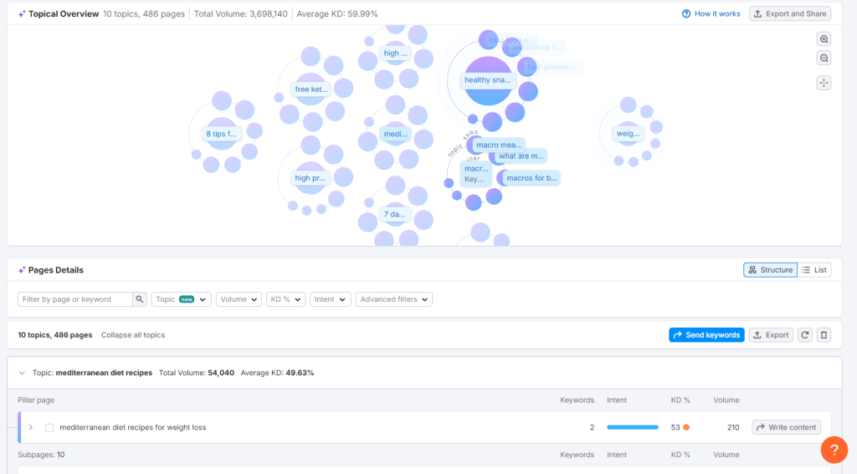The image size is (857, 474).
Task: Switch to Structure view
Action: [x=770, y=270]
